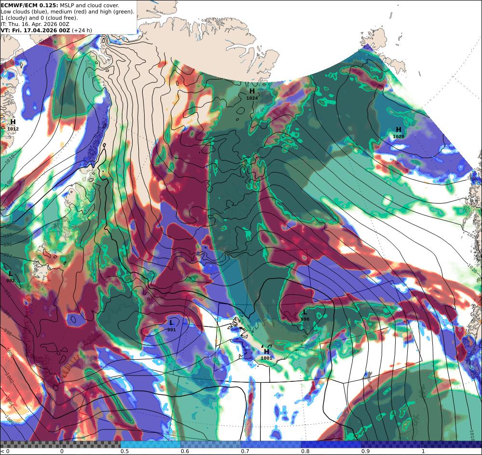Screen dimensions: 482x455
Task: Click the 0.5 to 0.6 light blue swatch
Action: [x=150, y=444]
